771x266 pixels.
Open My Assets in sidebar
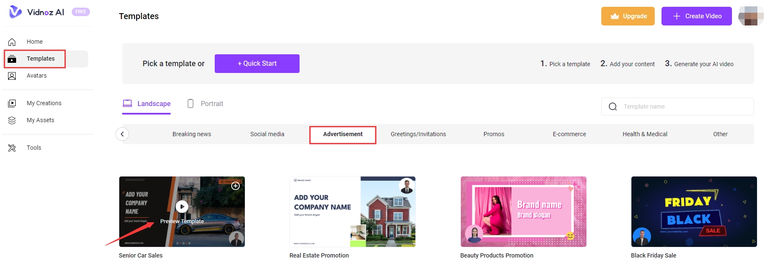tap(40, 120)
